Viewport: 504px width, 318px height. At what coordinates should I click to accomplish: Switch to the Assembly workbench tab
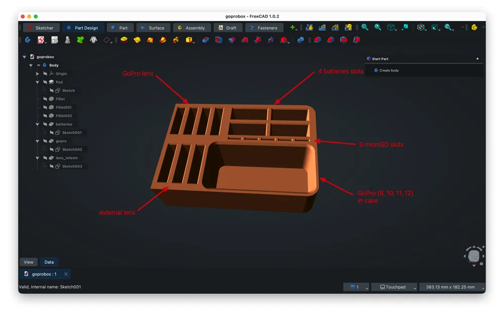click(x=192, y=28)
